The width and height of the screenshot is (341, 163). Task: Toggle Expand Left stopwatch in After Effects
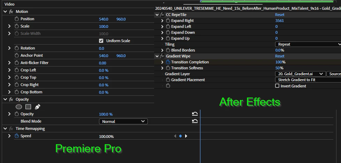click(x=168, y=26)
